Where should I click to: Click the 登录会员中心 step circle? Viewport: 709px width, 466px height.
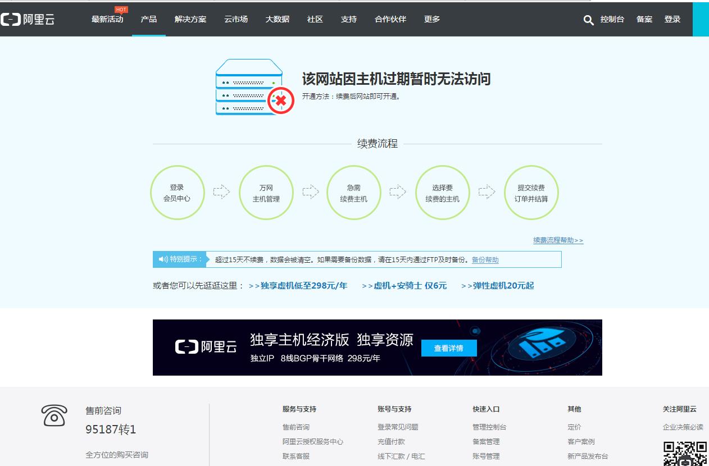click(177, 193)
